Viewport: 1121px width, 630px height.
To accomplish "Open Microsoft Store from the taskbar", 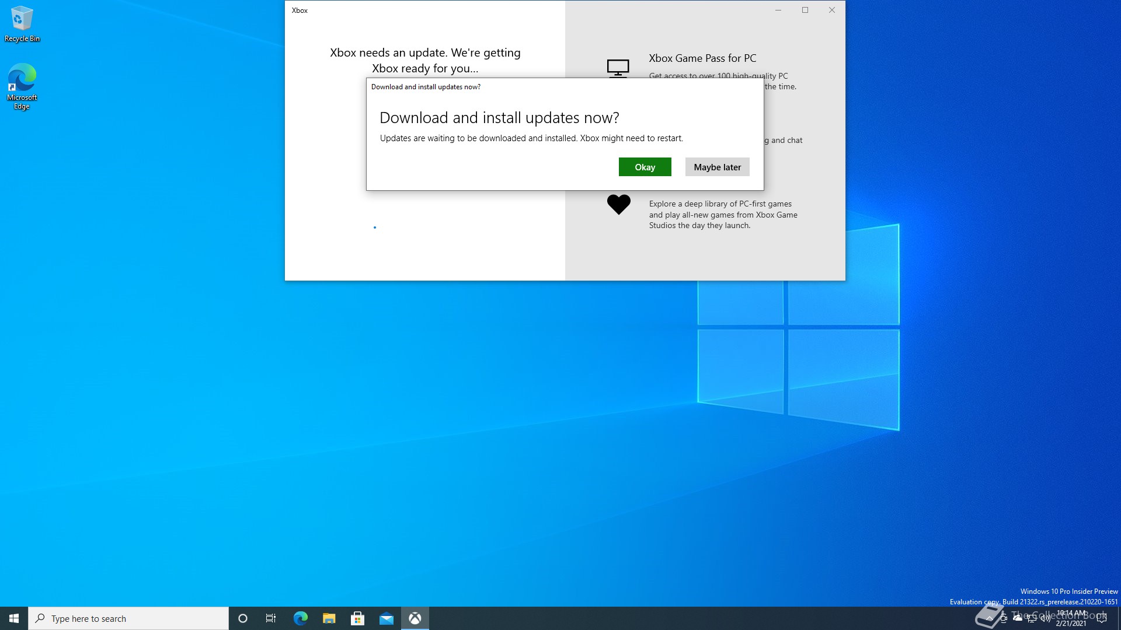I will click(357, 618).
